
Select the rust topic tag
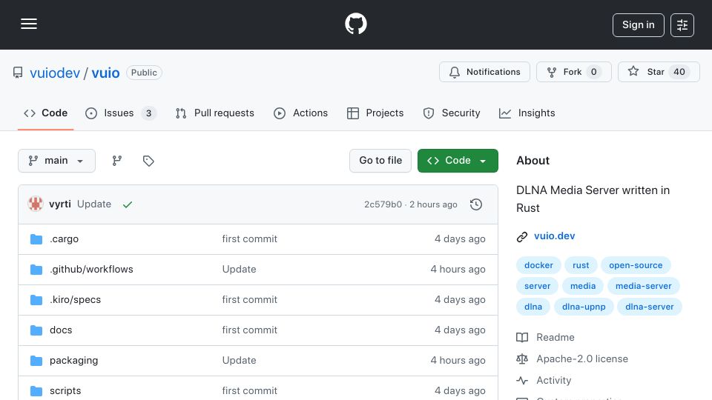pyautogui.click(x=581, y=265)
